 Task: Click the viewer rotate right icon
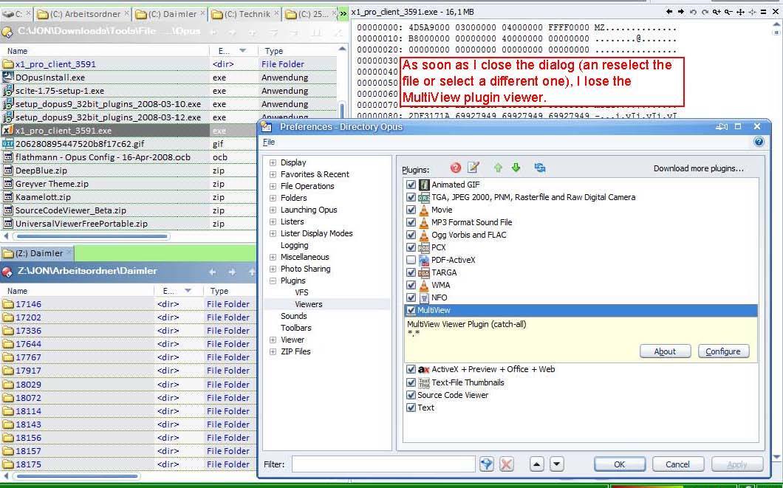point(705,12)
